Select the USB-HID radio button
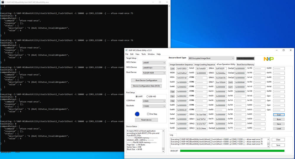Image resolution: width=295 pixels, height=159 pixels. coord(147,96)
